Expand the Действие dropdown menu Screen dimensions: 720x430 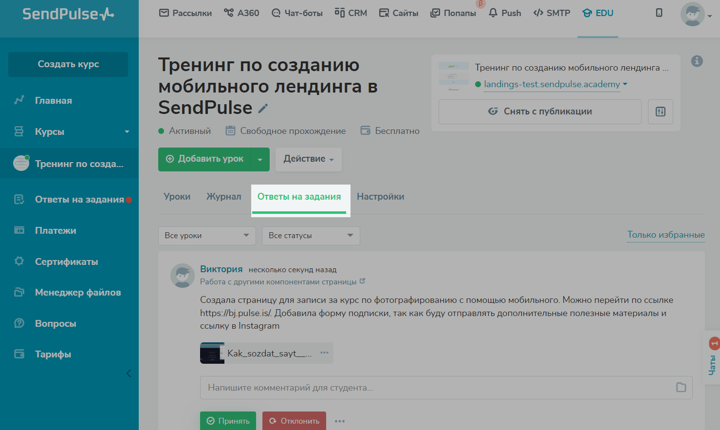pos(308,159)
